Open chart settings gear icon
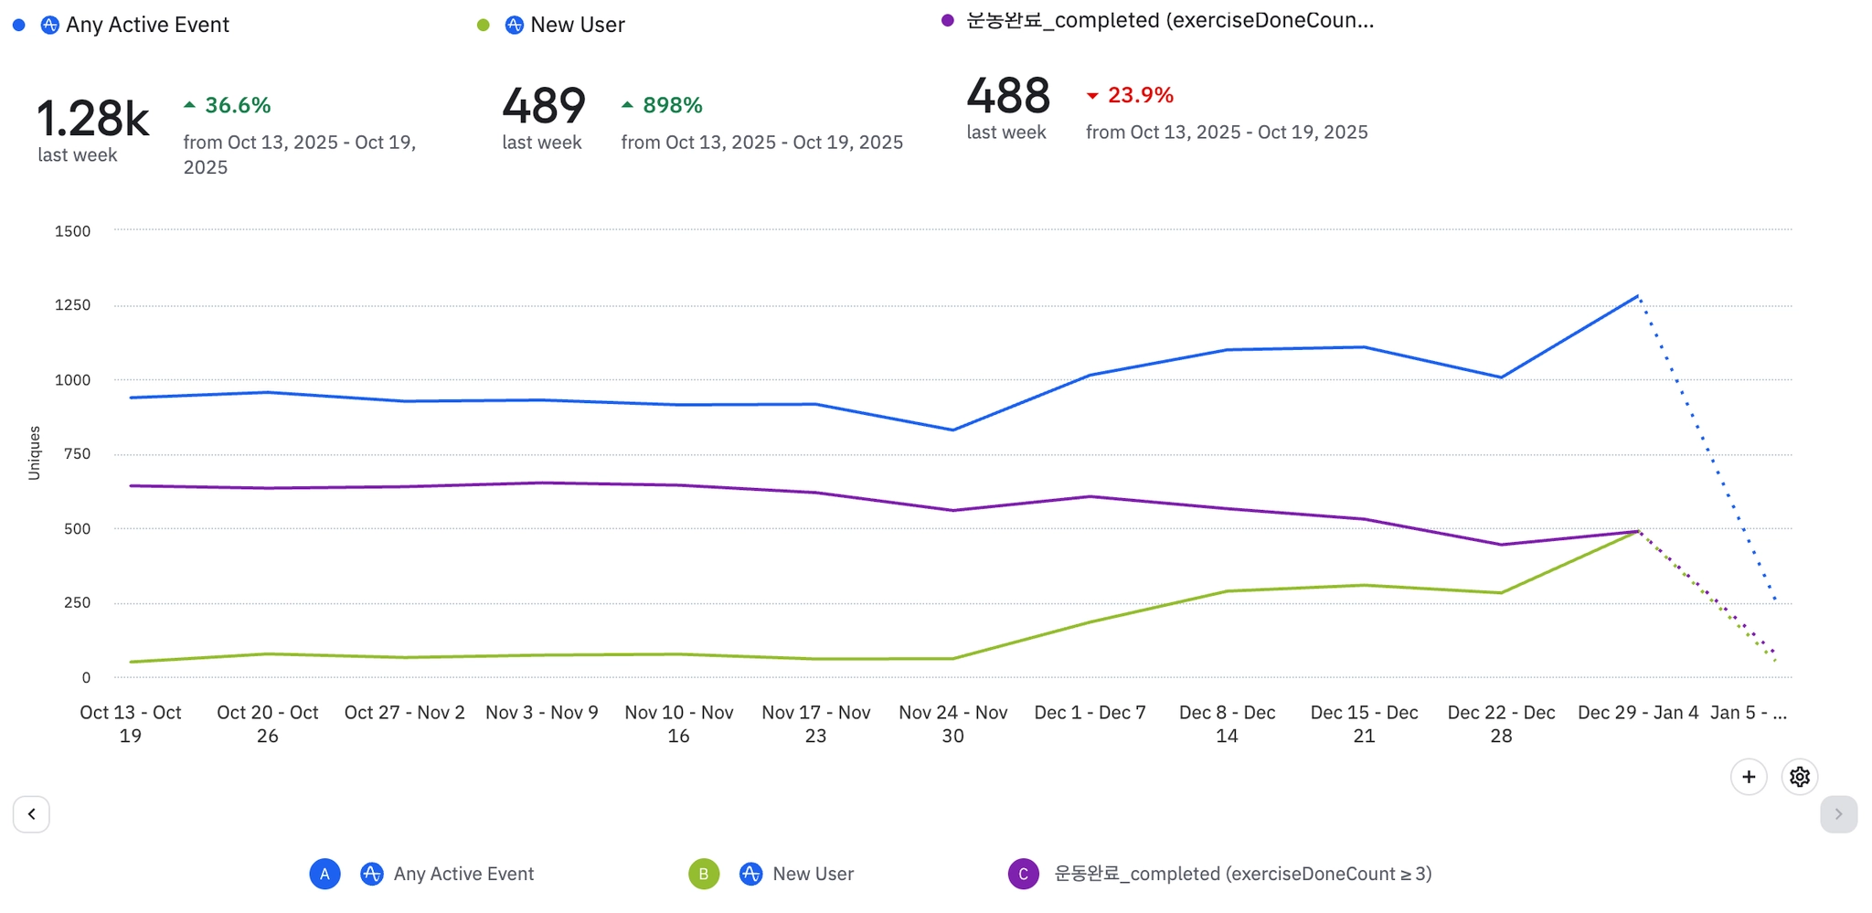1872x913 pixels. (x=1799, y=777)
